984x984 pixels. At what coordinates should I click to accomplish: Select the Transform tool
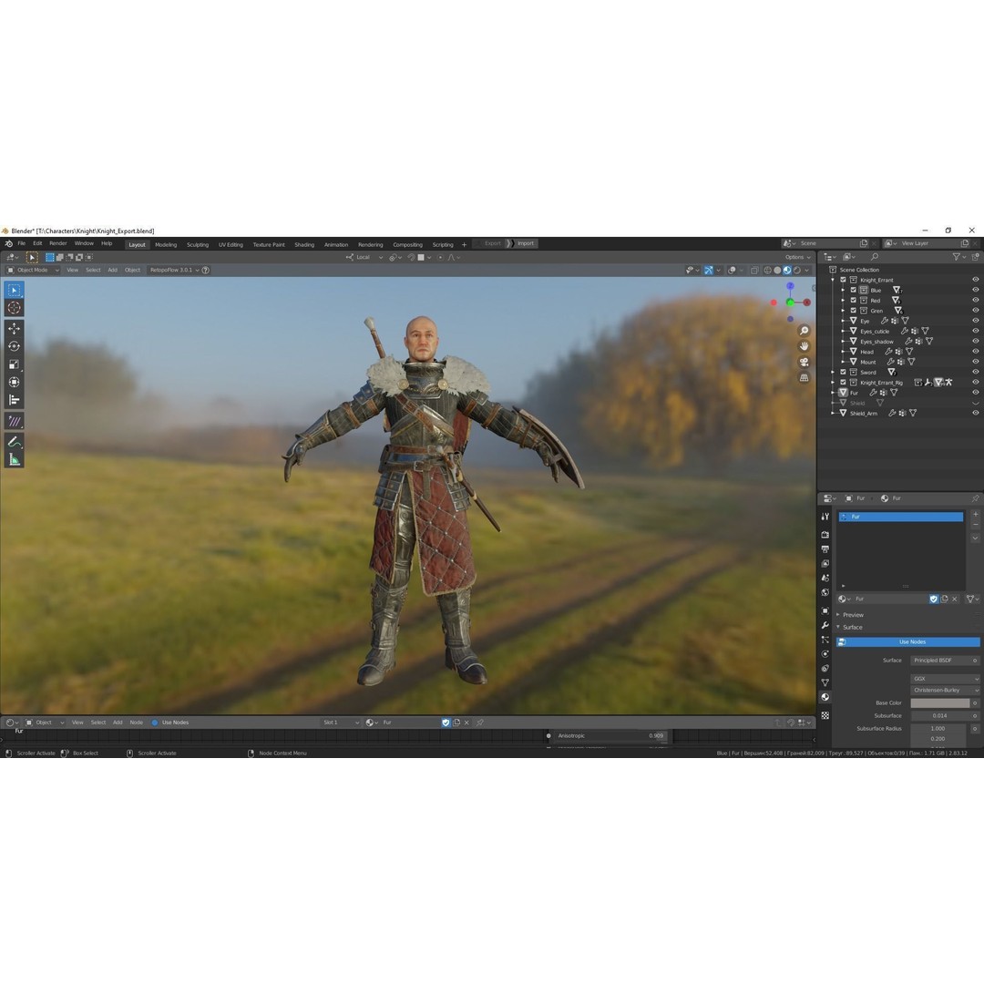14,382
